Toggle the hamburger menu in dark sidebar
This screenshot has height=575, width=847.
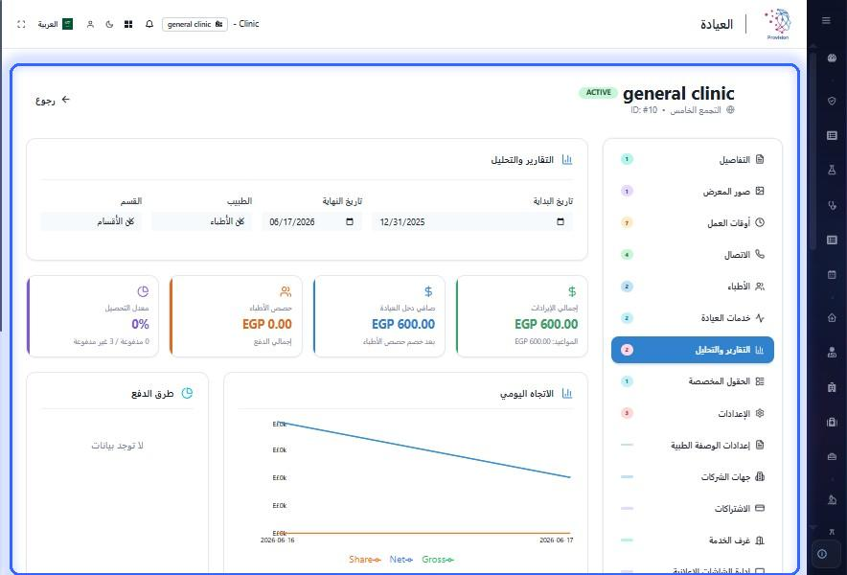[826, 20]
